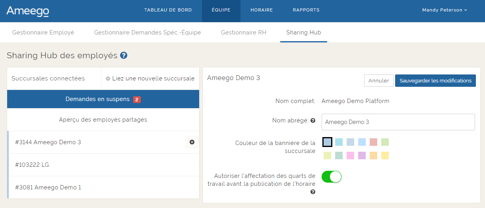
Task: Choose the turquoise banner color swatch
Action: pyautogui.click(x=339, y=142)
